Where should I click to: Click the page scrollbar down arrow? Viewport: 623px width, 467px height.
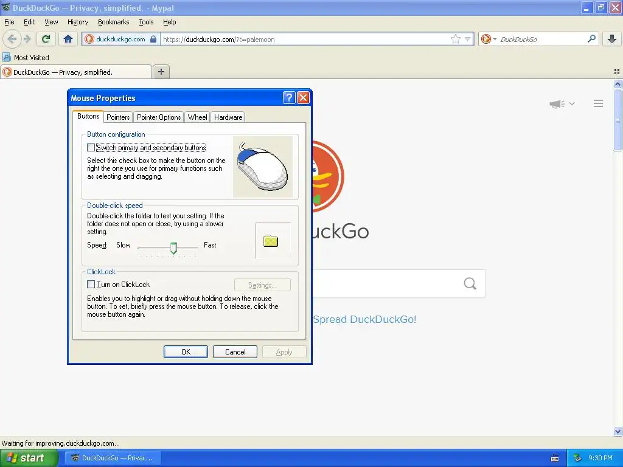[x=618, y=431]
